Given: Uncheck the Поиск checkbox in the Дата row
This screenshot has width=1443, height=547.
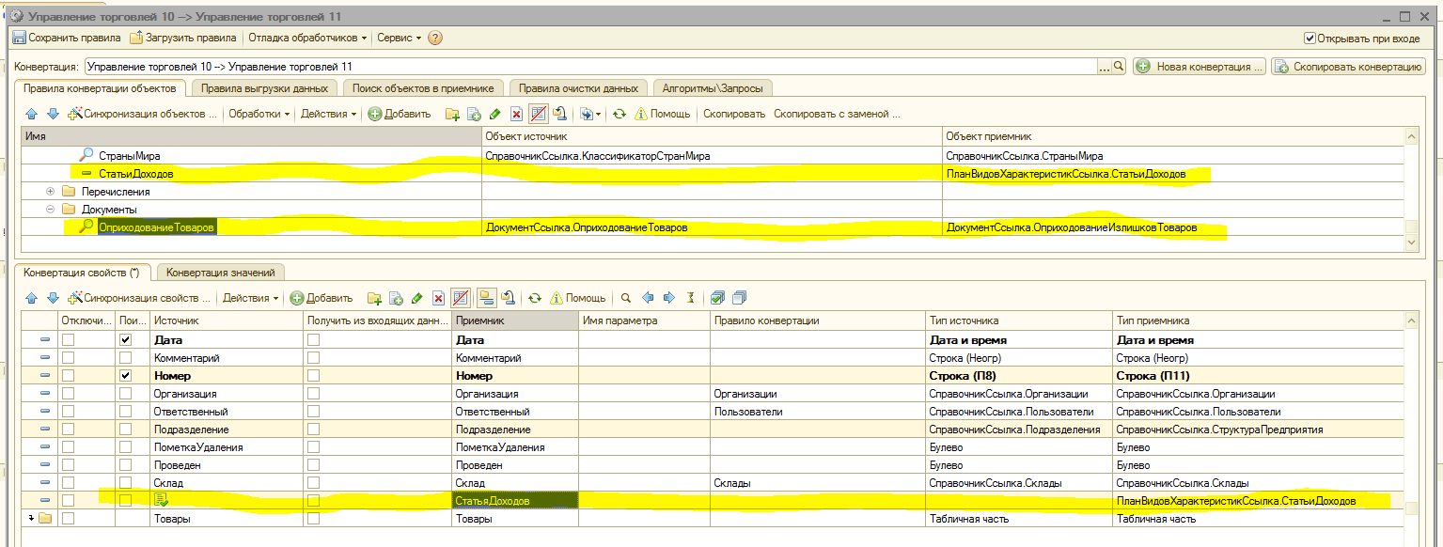Looking at the screenshot, I should tap(126, 340).
